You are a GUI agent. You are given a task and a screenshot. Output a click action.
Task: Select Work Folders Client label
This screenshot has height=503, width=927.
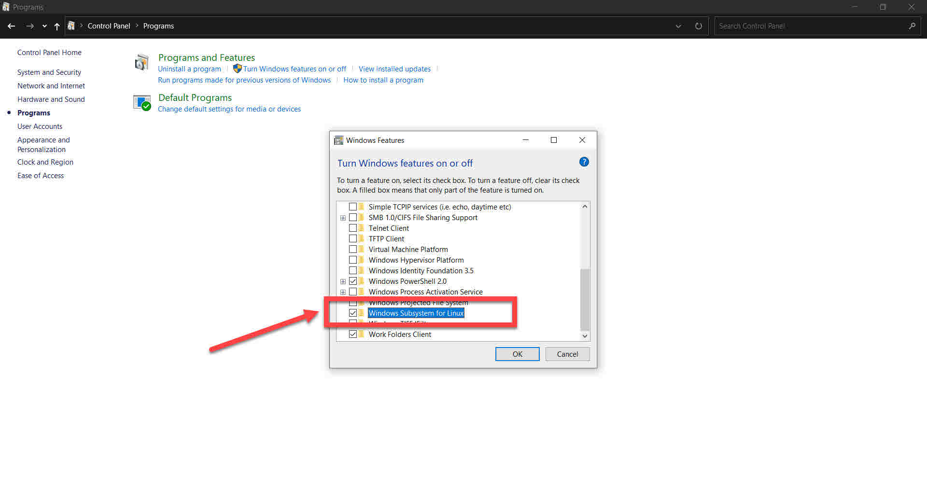(400, 335)
